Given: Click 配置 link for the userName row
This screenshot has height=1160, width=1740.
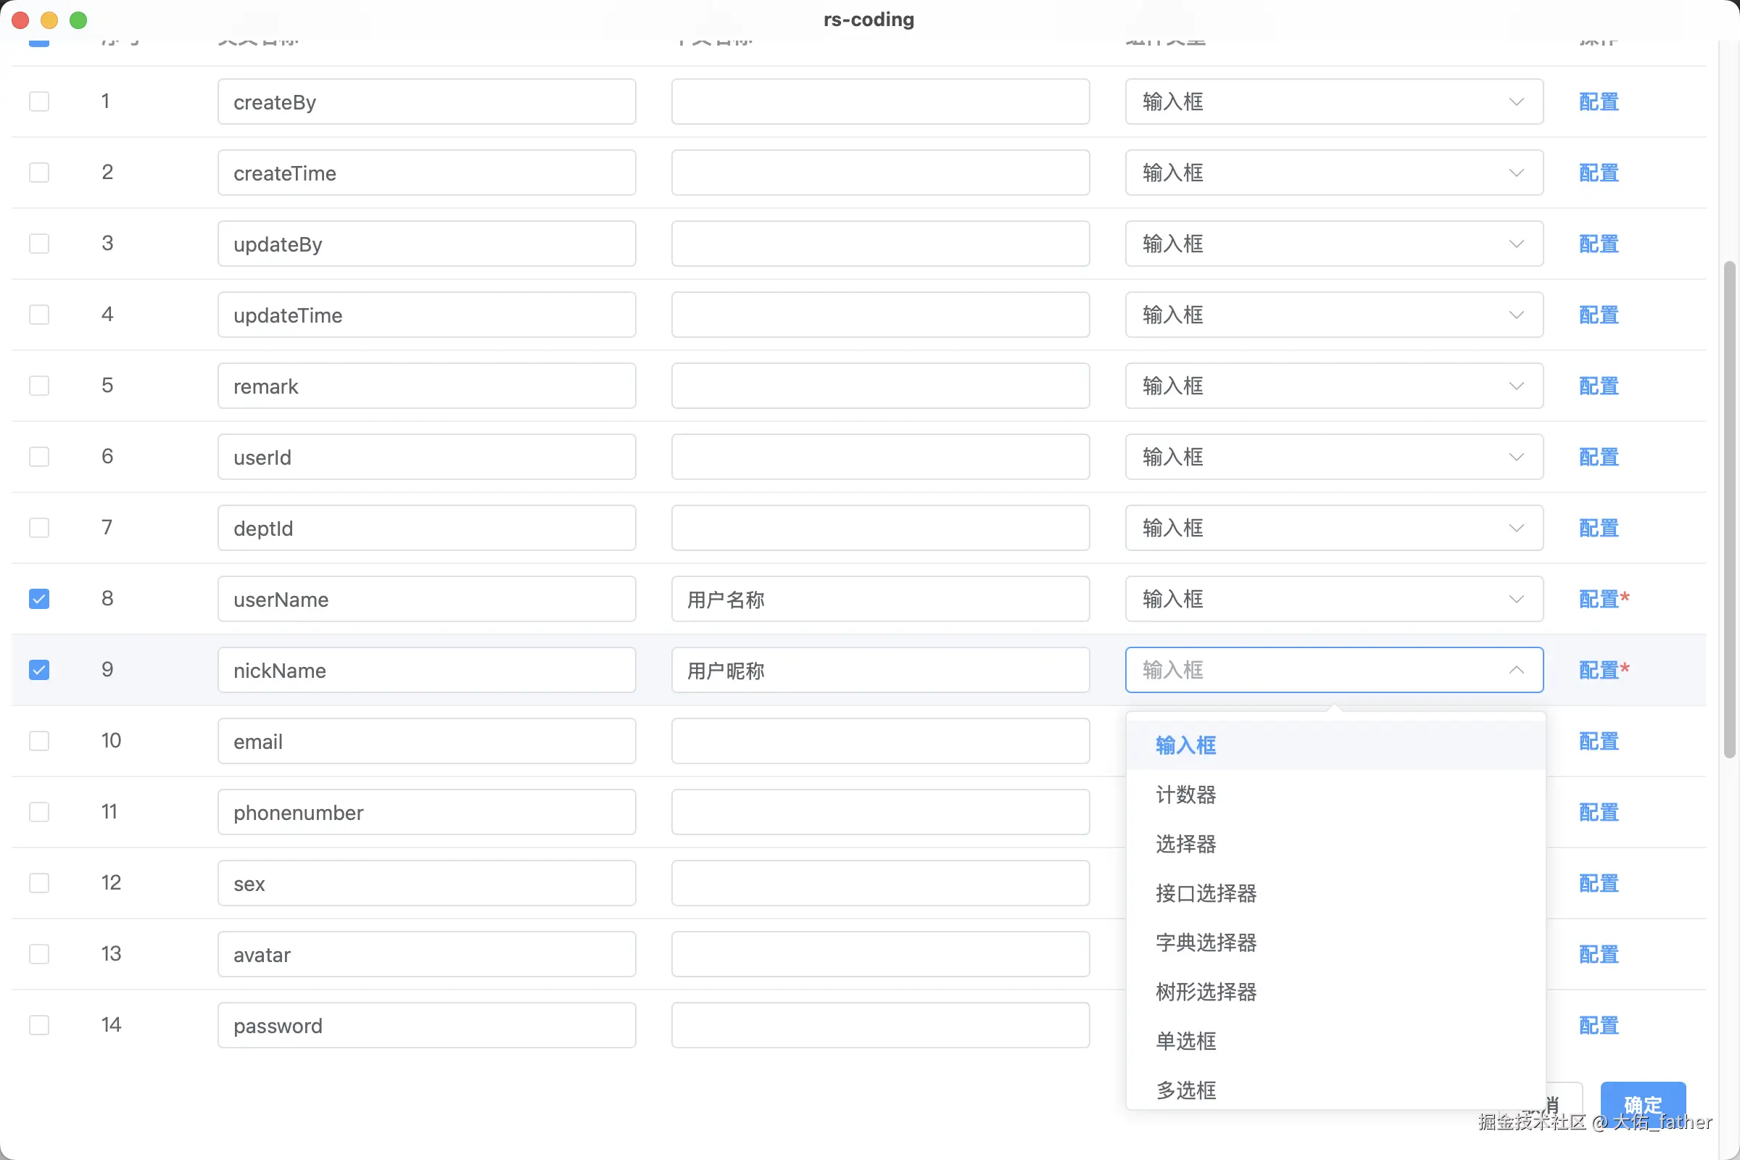Looking at the screenshot, I should (1599, 599).
